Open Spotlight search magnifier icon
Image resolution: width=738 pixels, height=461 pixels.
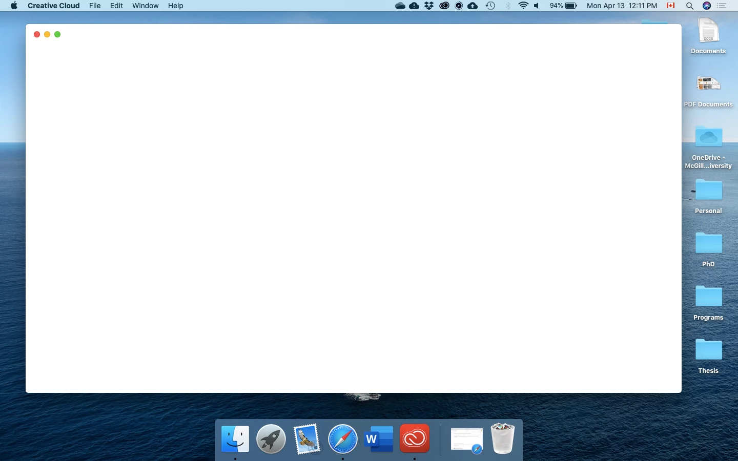tap(690, 6)
